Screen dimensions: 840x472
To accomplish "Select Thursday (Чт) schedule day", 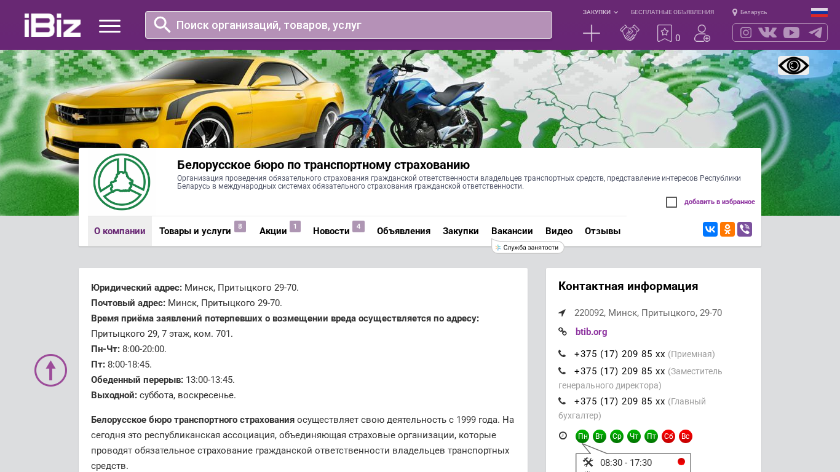I will [634, 436].
